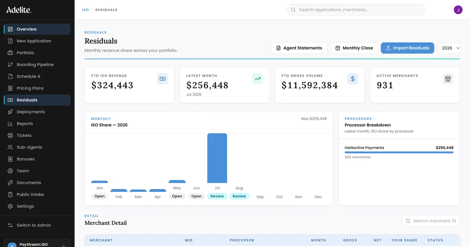Navigate to Reports section
Viewport: 470px width, 247px height.
37,124
